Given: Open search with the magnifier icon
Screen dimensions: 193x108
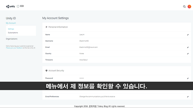Looking at the screenshot, I should point(184,7).
